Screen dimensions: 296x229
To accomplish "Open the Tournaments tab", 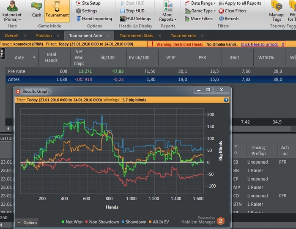I will click(x=183, y=35).
